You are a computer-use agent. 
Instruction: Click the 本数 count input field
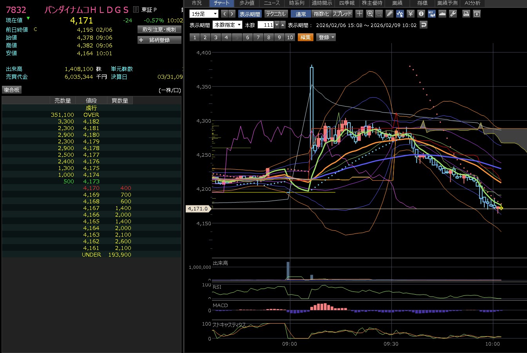(266, 25)
